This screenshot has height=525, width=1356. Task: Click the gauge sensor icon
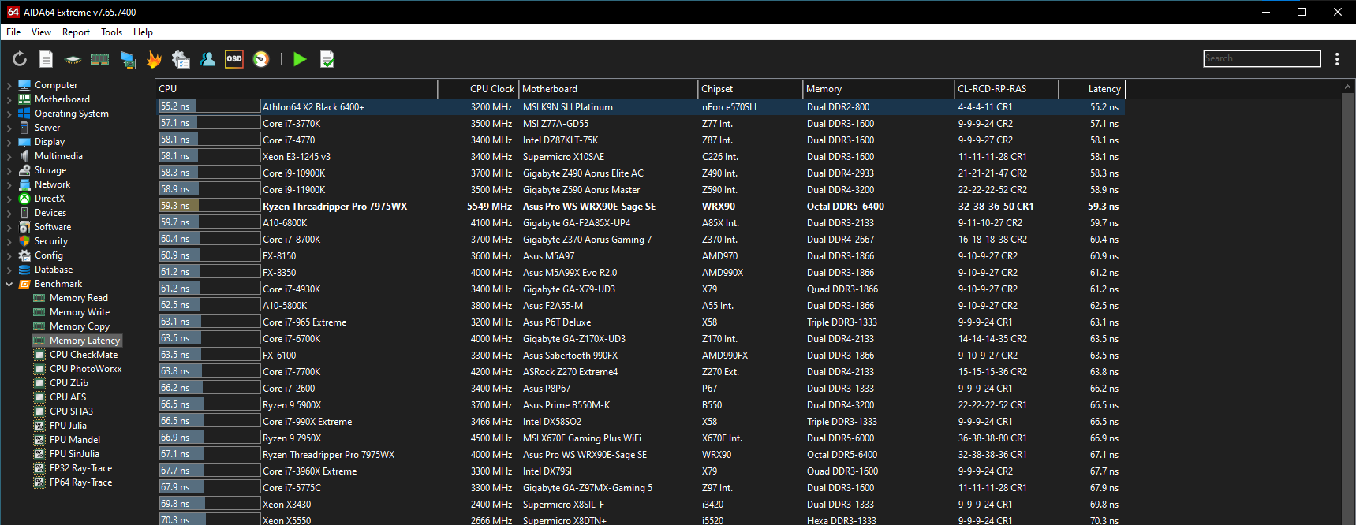point(261,59)
